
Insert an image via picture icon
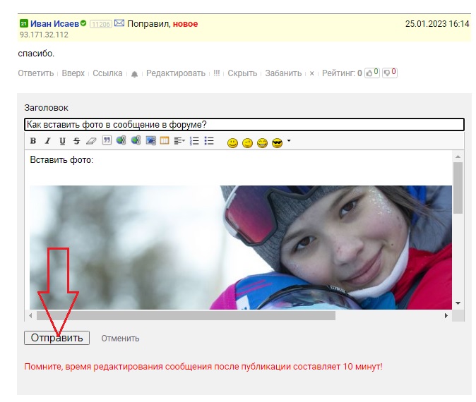pos(151,140)
